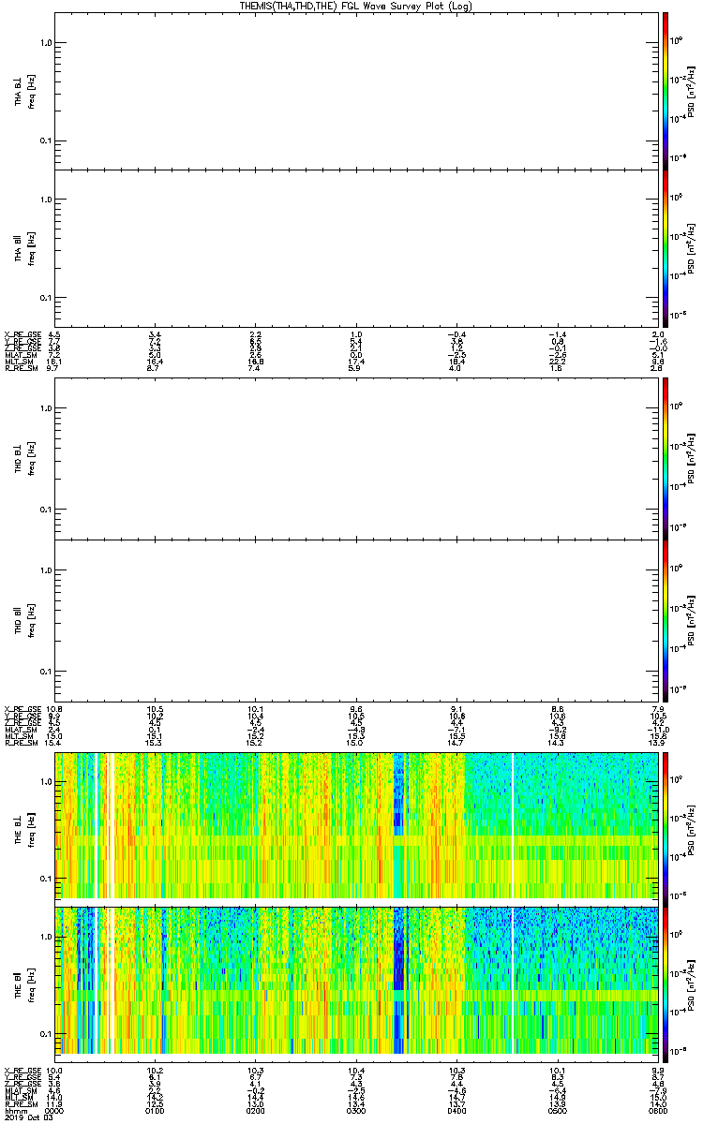Click the 0600 time tick label
The width and height of the screenshot is (703, 1124).
click(657, 1111)
